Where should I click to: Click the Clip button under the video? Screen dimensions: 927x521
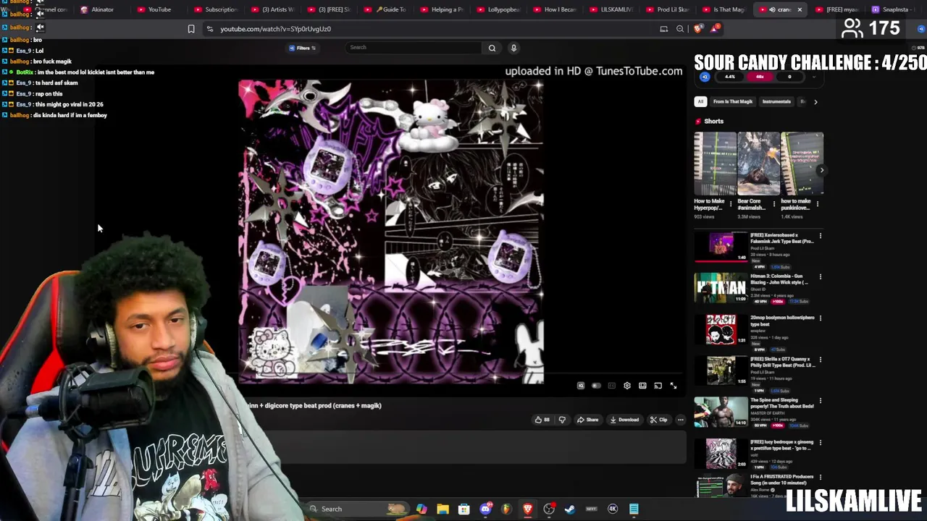click(658, 420)
